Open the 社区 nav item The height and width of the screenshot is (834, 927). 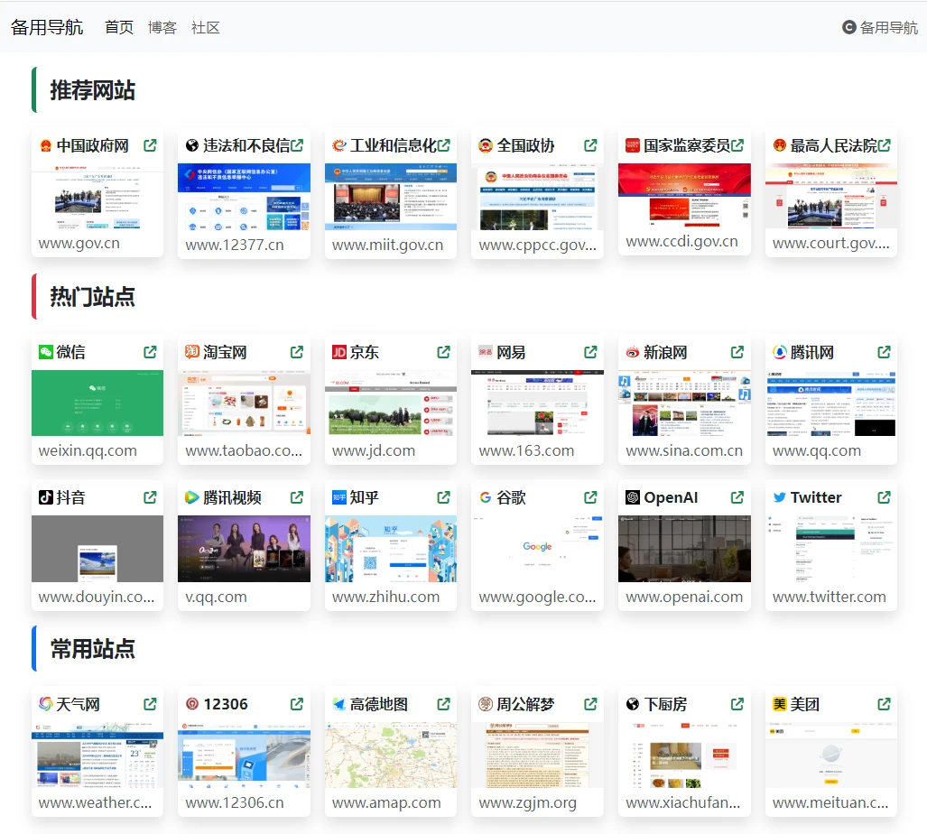coord(206,27)
